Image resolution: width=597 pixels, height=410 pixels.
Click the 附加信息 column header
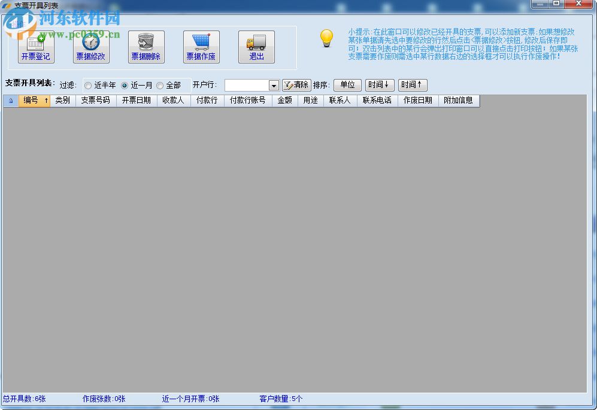pos(458,101)
